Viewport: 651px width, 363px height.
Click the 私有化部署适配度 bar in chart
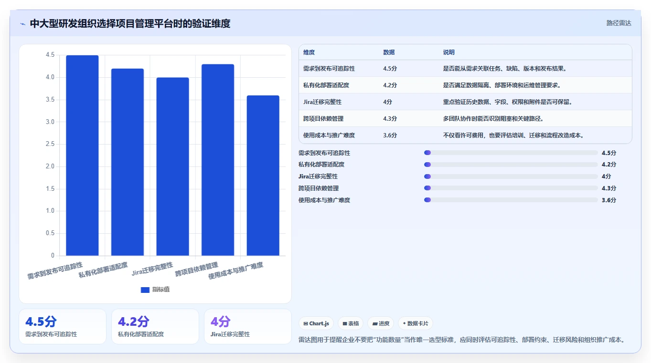point(128,162)
